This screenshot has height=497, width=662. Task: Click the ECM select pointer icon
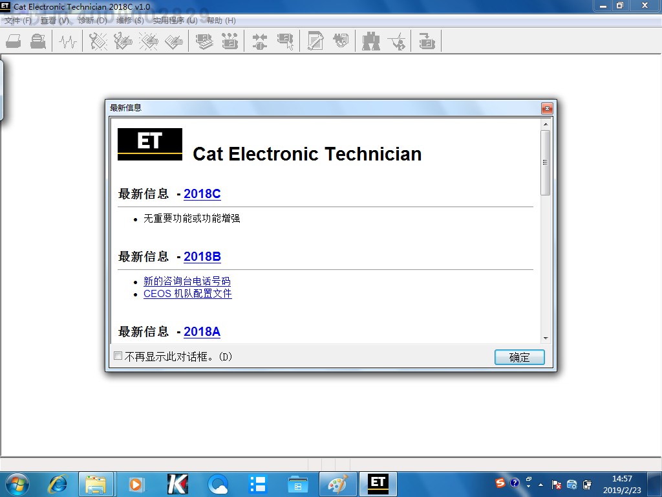285,41
